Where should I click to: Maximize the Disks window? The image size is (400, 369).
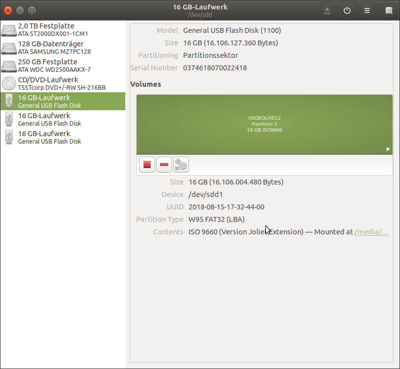[32, 10]
